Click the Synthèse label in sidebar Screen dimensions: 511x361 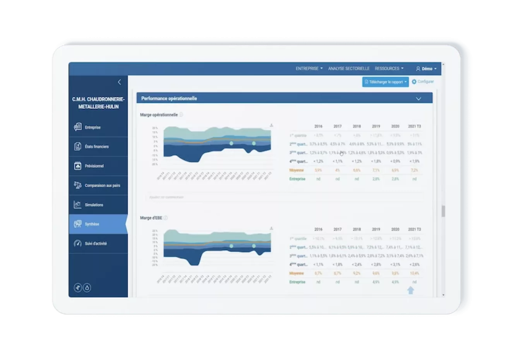point(92,224)
